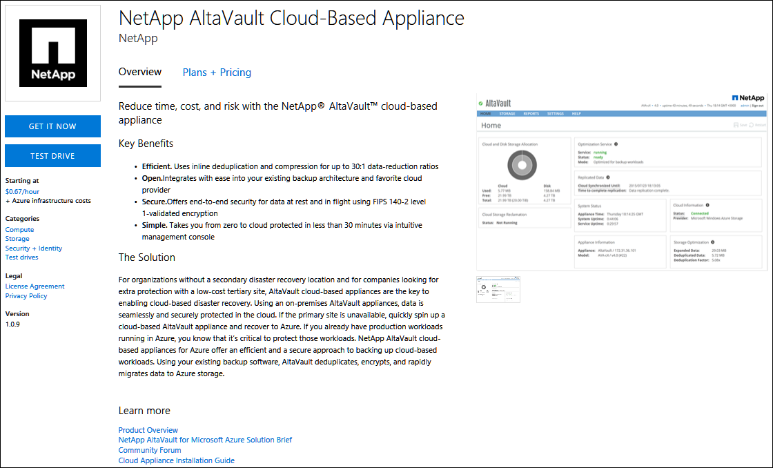Click the donut storage chart in the preview

click(522, 165)
